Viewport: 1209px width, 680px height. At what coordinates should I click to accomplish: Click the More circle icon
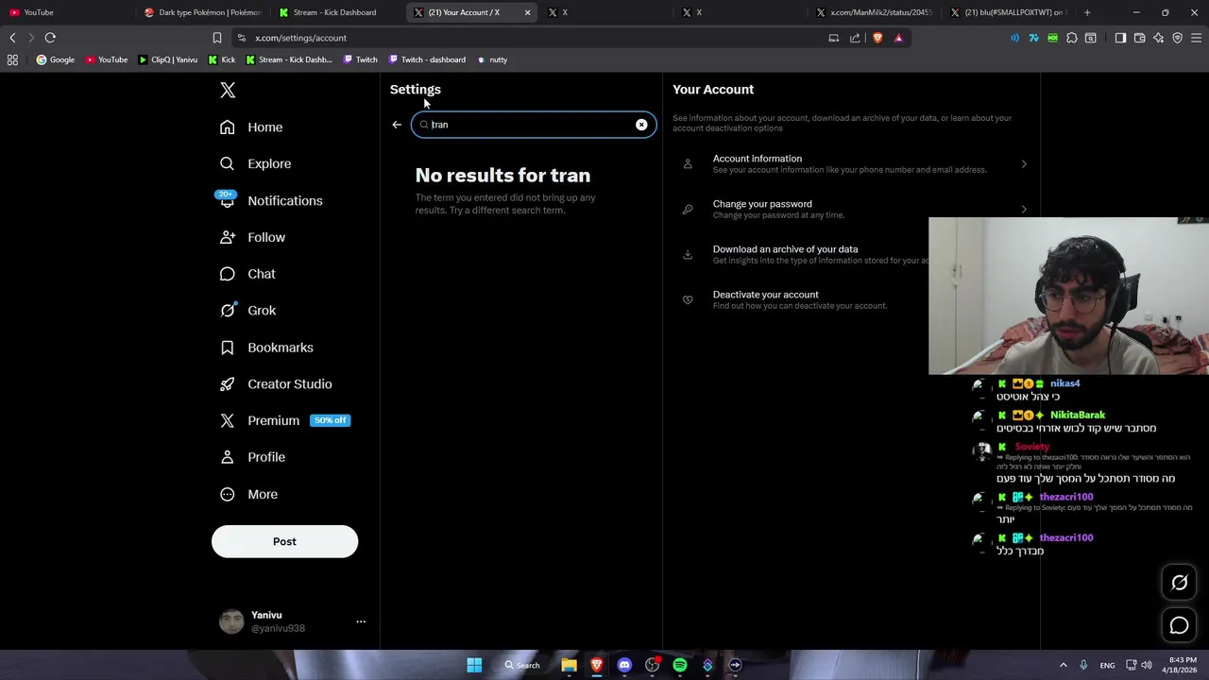227,494
